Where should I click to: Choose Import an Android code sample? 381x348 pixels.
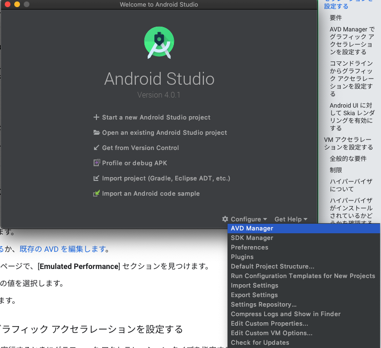point(151,193)
